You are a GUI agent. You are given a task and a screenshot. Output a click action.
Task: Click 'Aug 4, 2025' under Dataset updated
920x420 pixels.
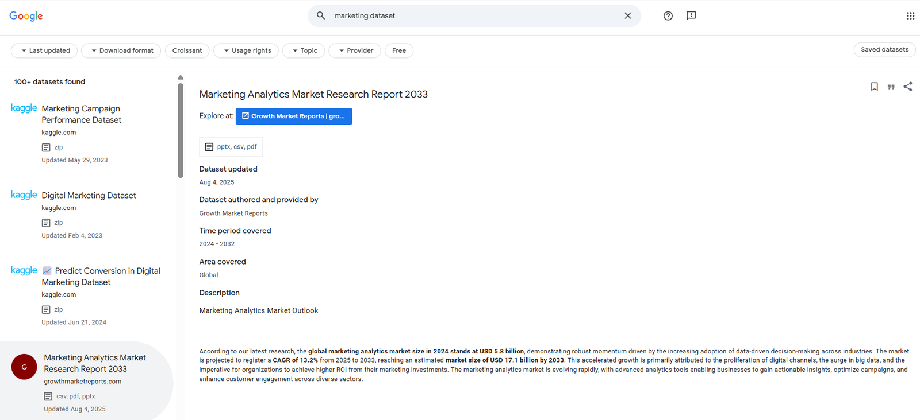click(217, 182)
